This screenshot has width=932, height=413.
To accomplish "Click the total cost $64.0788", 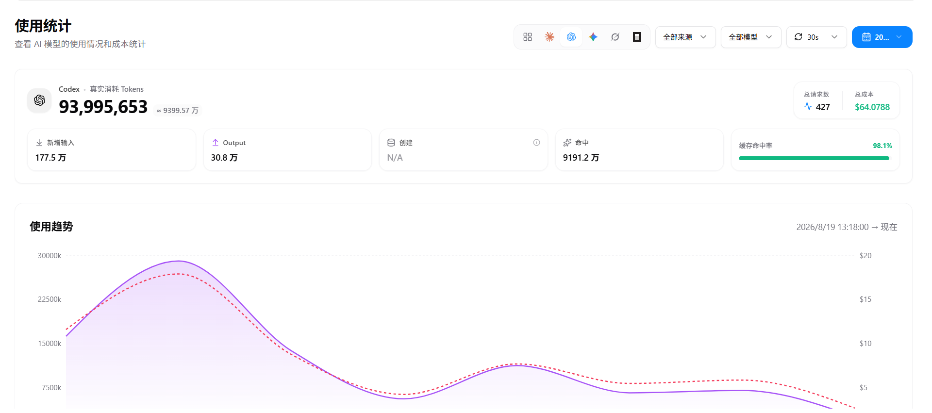I will 872,107.
